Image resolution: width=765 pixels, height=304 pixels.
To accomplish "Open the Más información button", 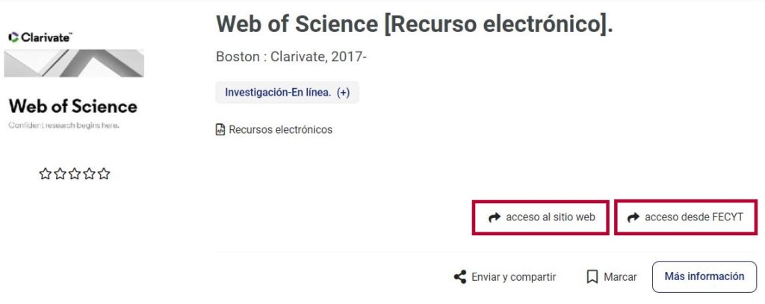I will click(x=704, y=276).
